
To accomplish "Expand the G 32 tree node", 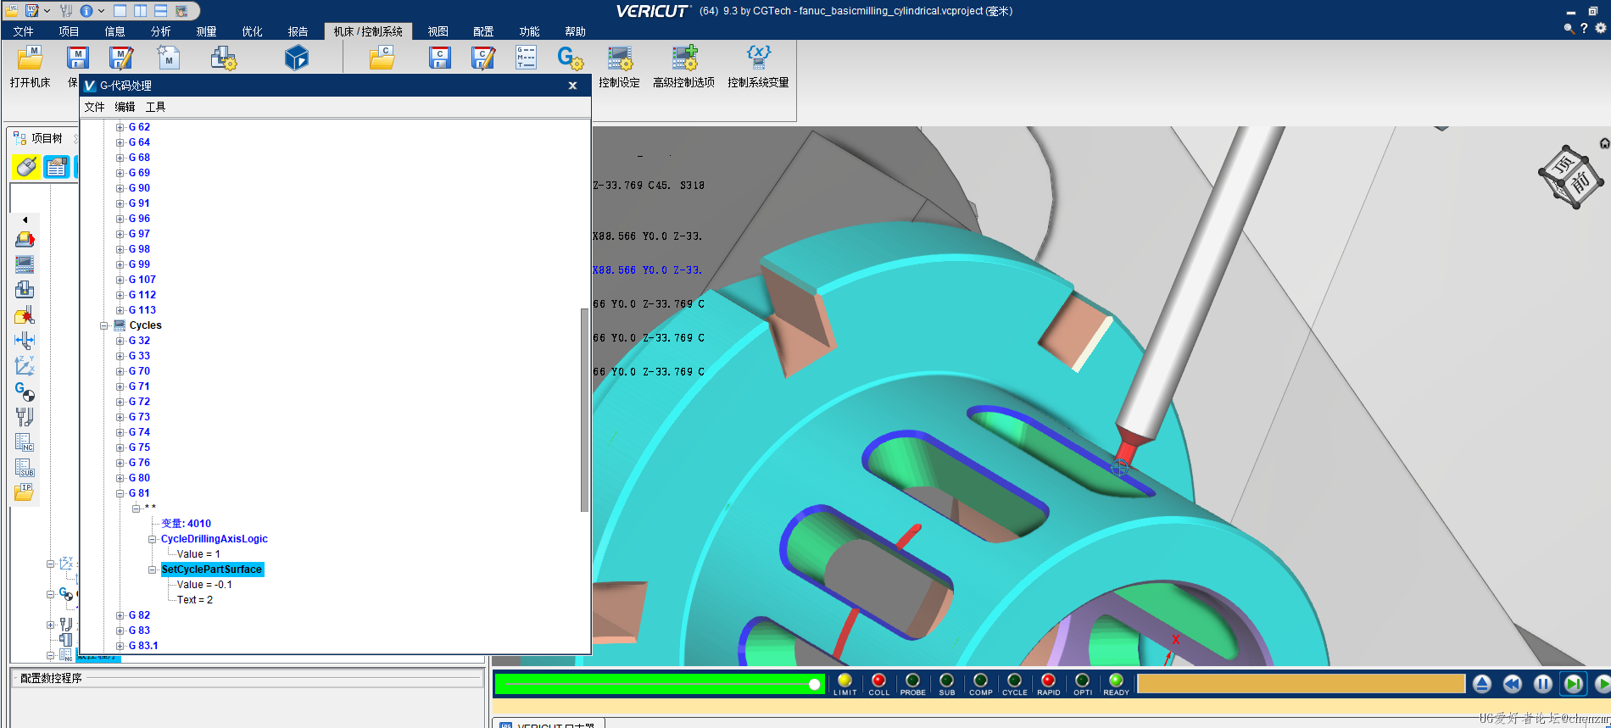I will point(120,341).
